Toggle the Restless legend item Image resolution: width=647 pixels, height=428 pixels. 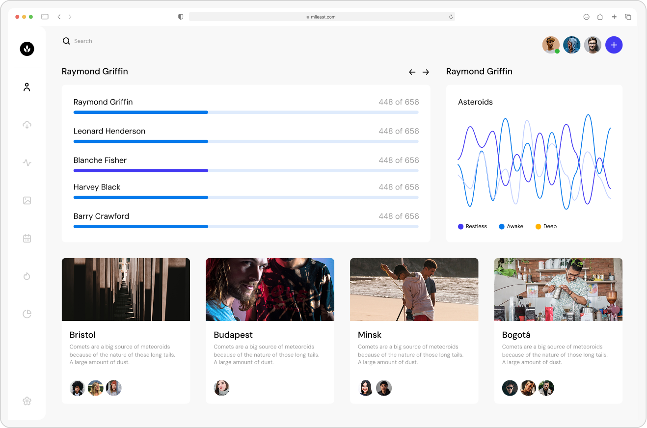pos(472,226)
